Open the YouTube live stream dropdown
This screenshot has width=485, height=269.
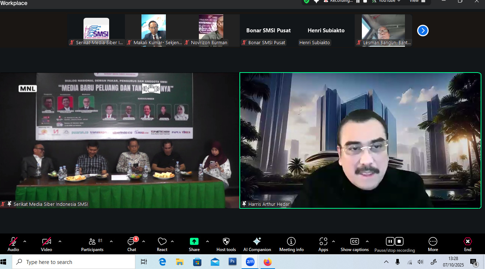point(389,1)
